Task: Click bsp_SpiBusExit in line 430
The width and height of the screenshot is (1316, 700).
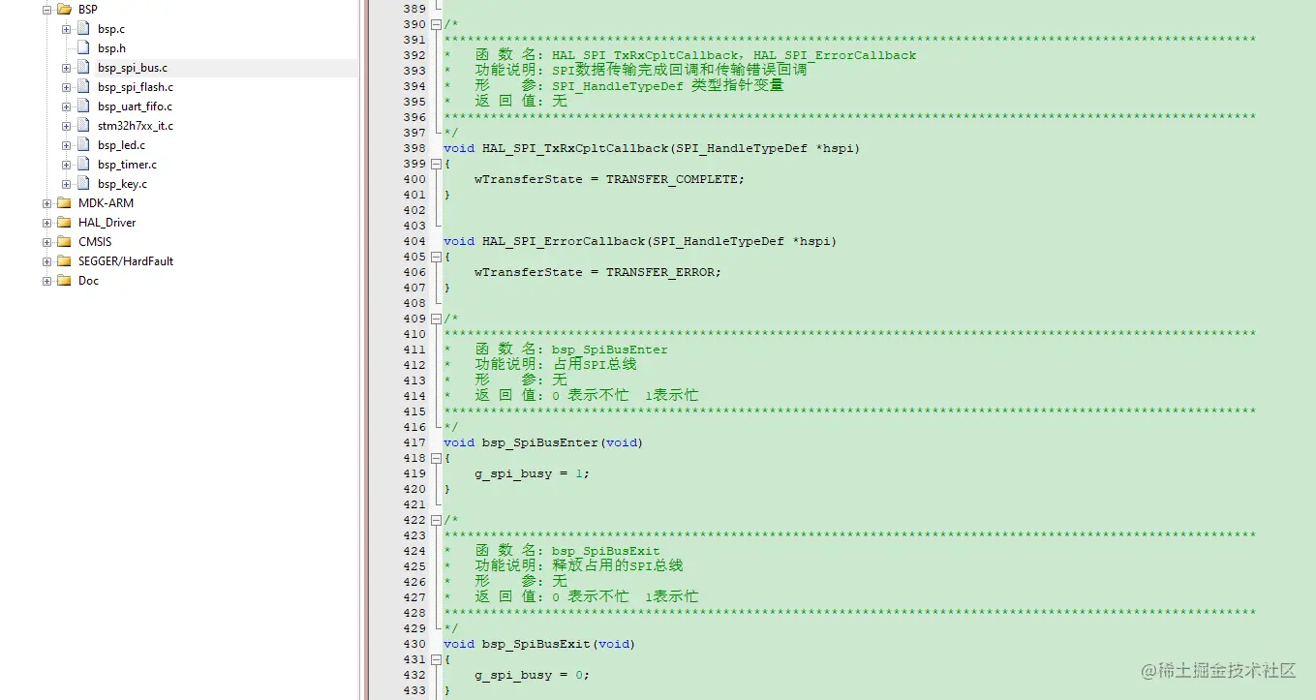Action: tap(536, 644)
